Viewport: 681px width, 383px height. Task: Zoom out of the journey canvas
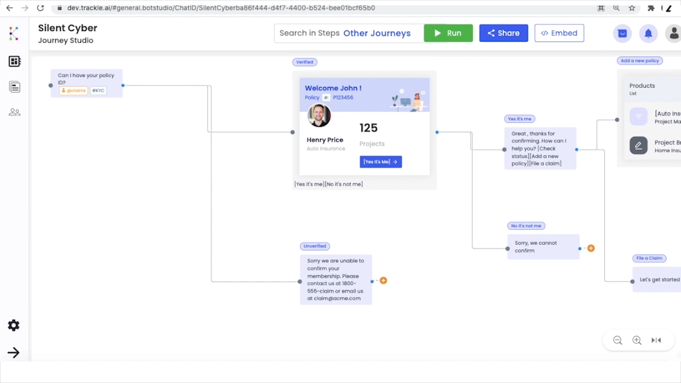pyautogui.click(x=617, y=340)
